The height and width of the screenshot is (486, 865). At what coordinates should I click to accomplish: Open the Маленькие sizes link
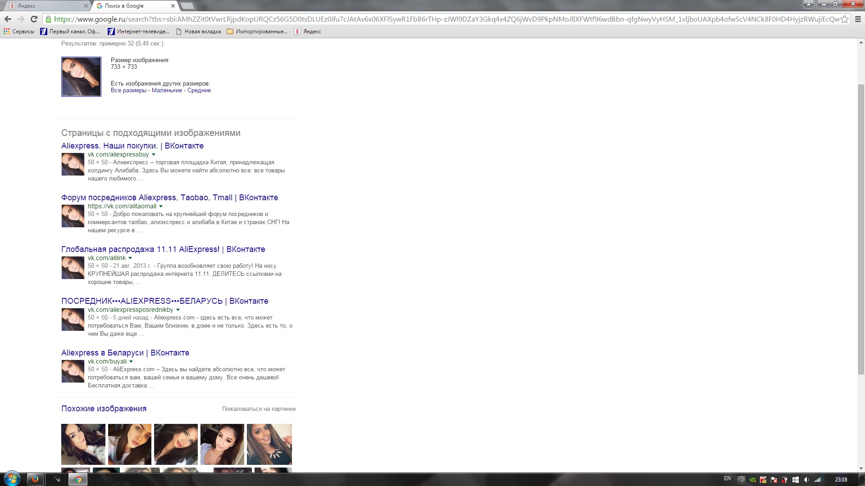point(167,90)
